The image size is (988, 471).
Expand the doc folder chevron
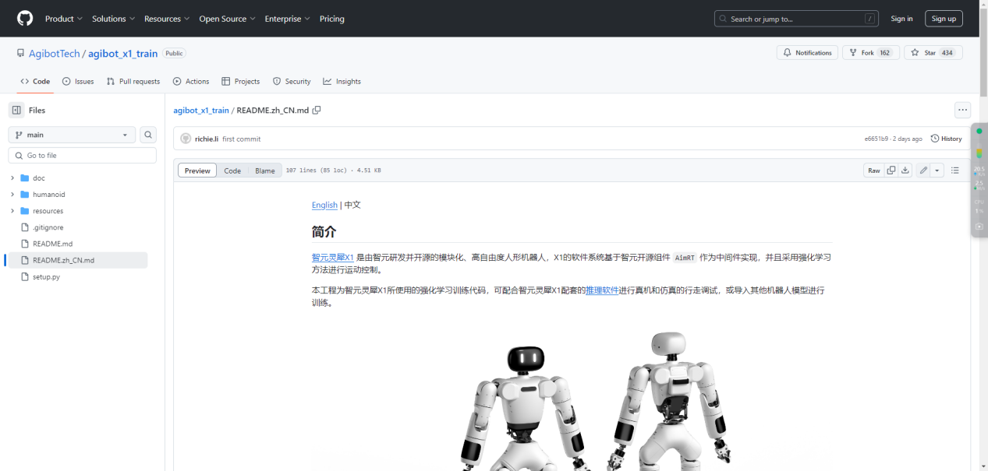[x=12, y=178]
